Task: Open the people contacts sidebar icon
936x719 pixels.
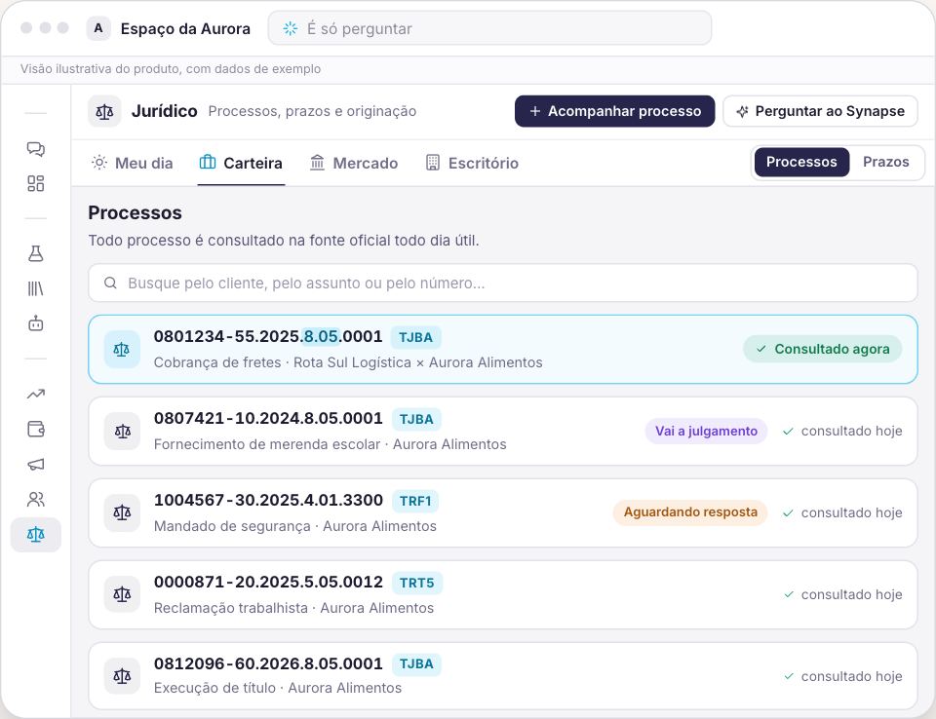Action: 36,500
